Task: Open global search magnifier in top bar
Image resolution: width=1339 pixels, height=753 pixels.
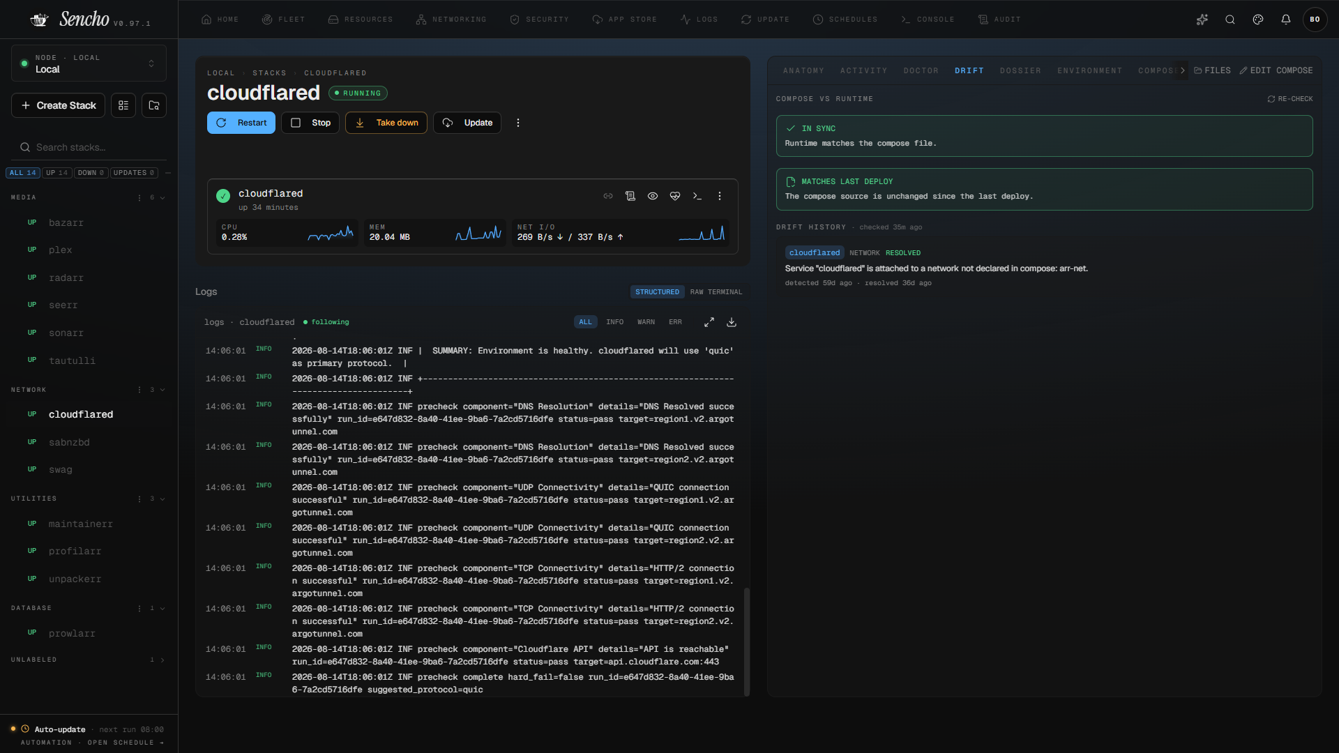Action: click(x=1230, y=20)
